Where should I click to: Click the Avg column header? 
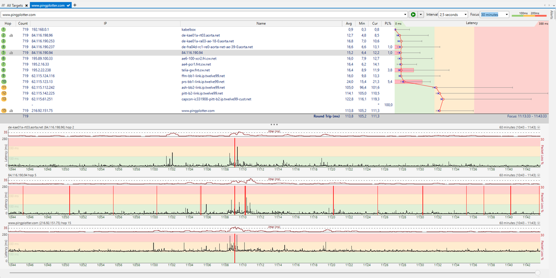pyautogui.click(x=349, y=23)
